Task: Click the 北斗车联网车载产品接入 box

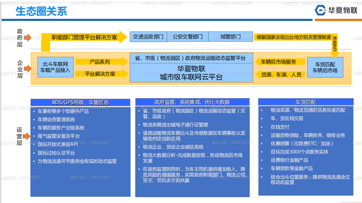Action: coord(55,67)
